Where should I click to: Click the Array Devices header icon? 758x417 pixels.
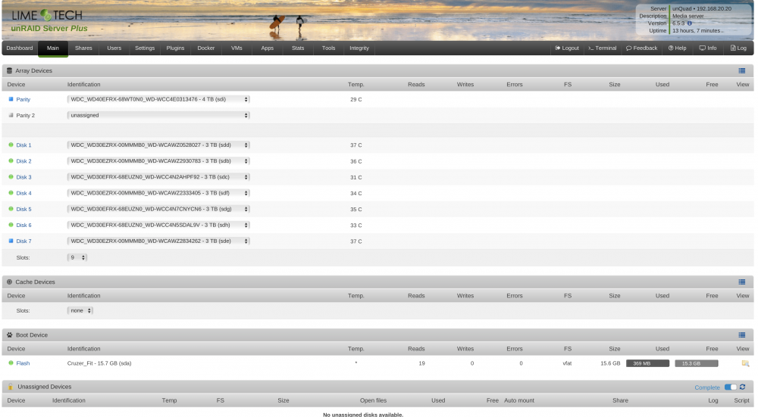[x=9, y=70]
